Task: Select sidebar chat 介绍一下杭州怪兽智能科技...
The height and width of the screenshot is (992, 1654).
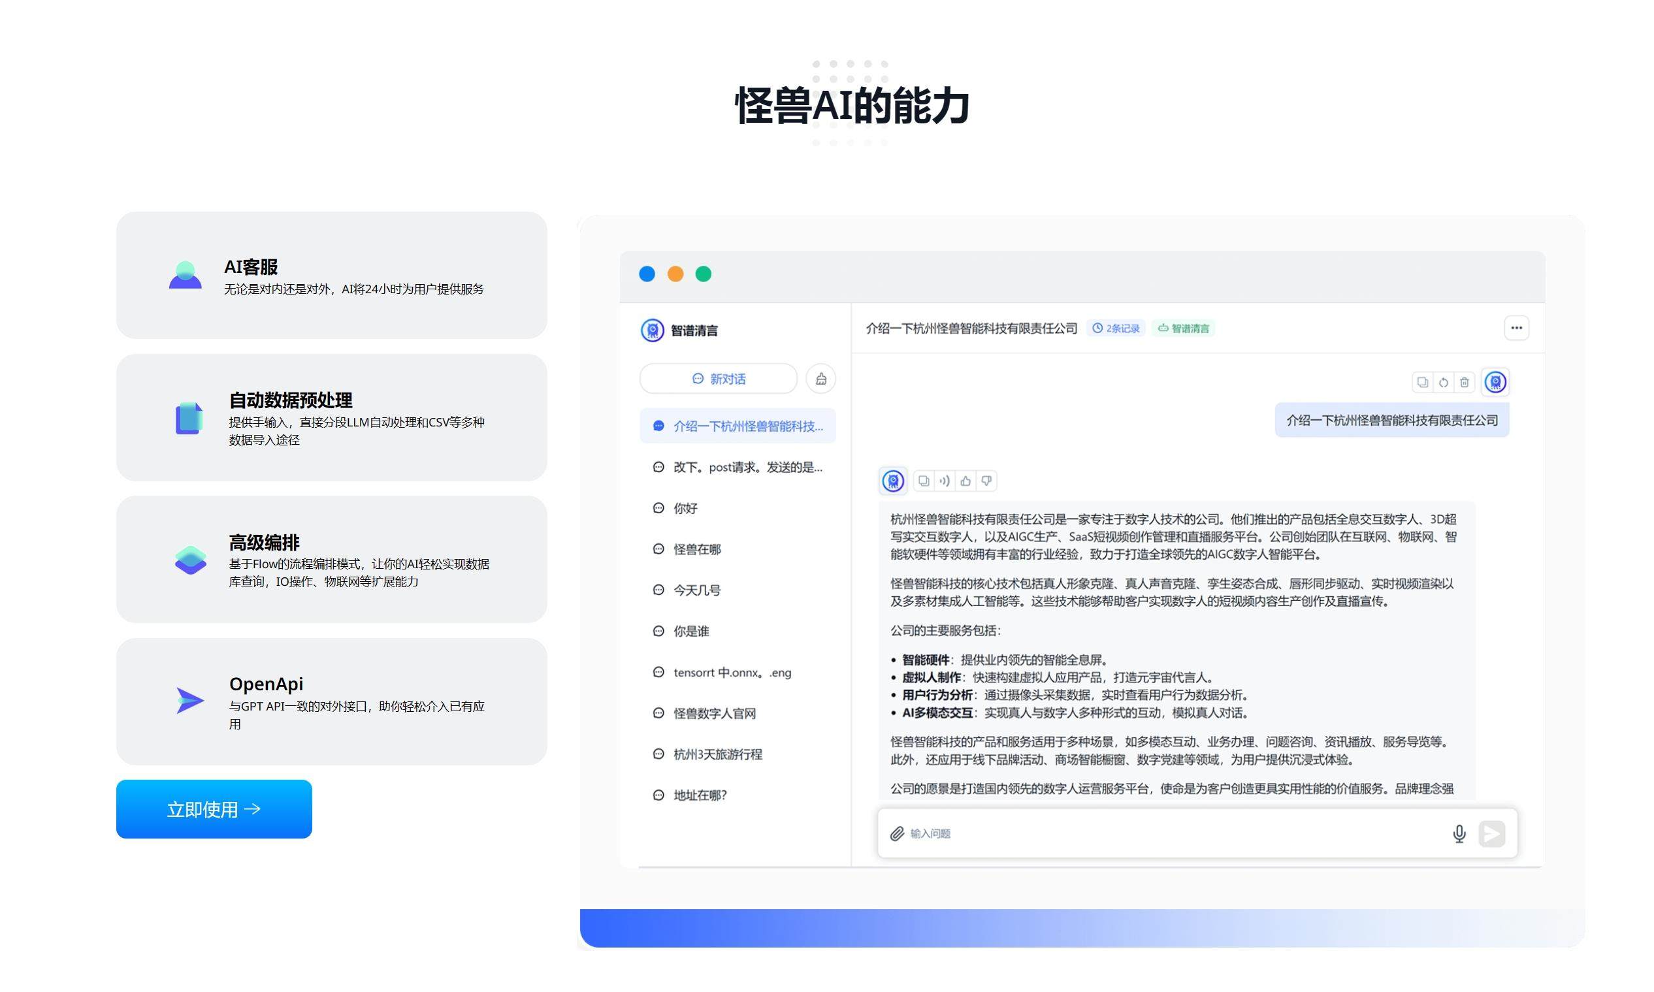Action: [738, 426]
